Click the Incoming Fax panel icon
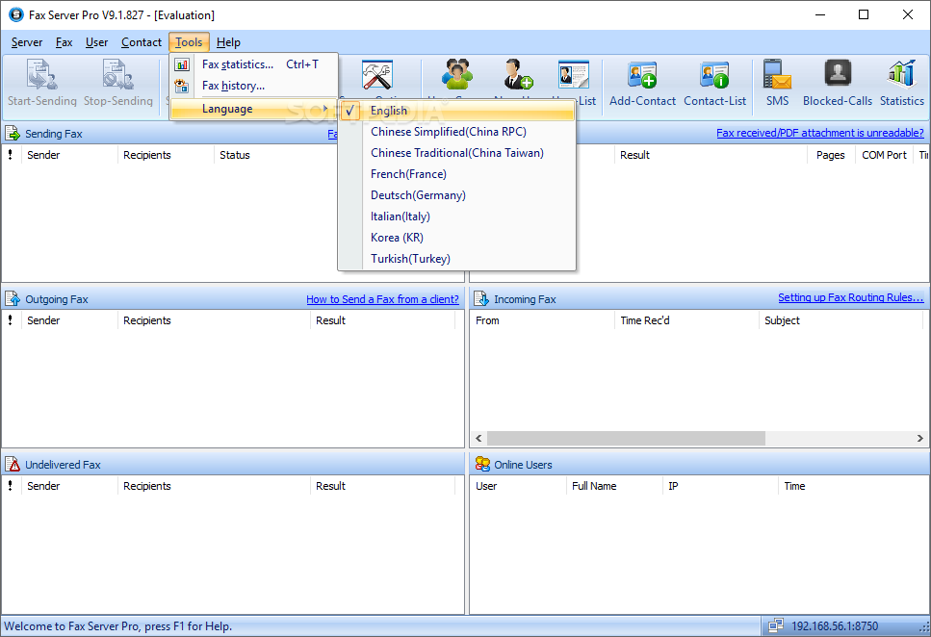 (481, 298)
